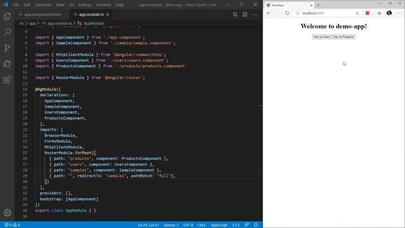Click the 'Welcome to demo-app!' heading

tap(333, 26)
